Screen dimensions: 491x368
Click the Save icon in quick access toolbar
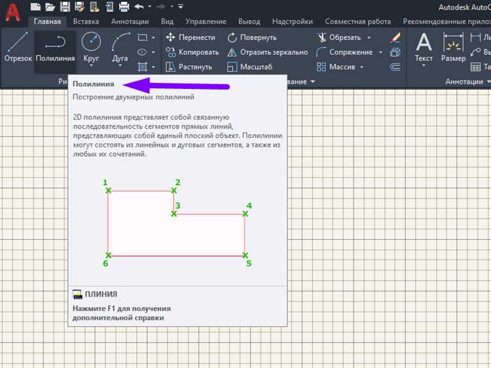(65, 7)
